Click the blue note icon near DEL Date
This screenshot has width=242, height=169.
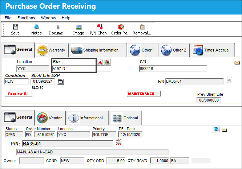coord(217,129)
